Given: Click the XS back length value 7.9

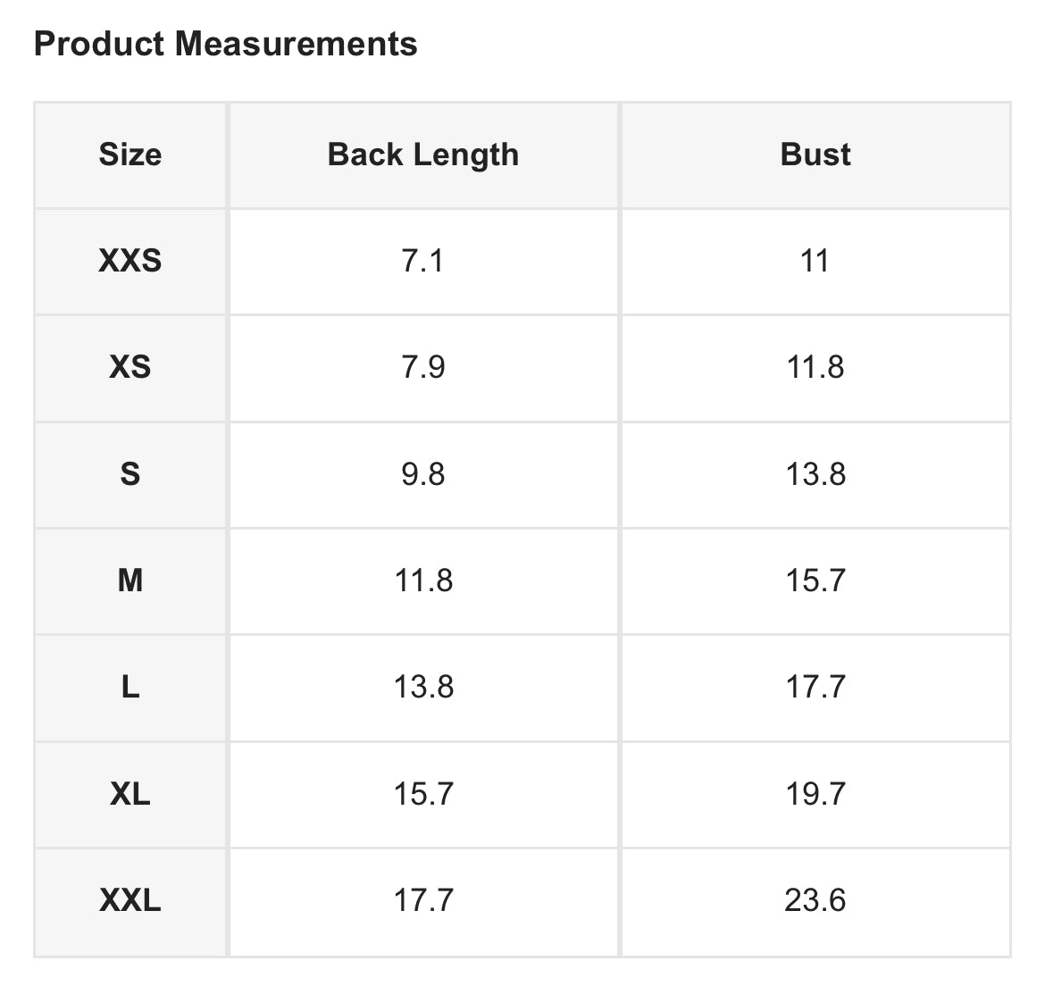Looking at the screenshot, I should click(423, 367).
